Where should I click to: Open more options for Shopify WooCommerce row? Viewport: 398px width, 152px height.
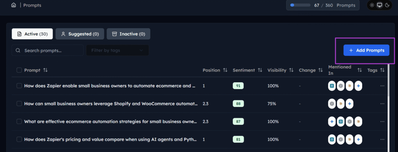[382, 104]
